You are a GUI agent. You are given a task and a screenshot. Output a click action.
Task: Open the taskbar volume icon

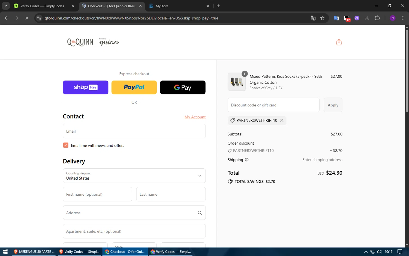click(x=379, y=252)
